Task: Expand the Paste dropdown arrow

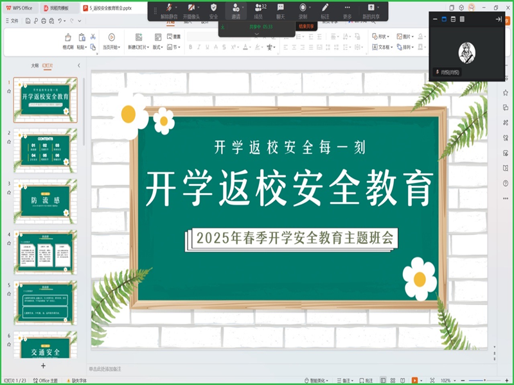Action: click(x=85, y=48)
